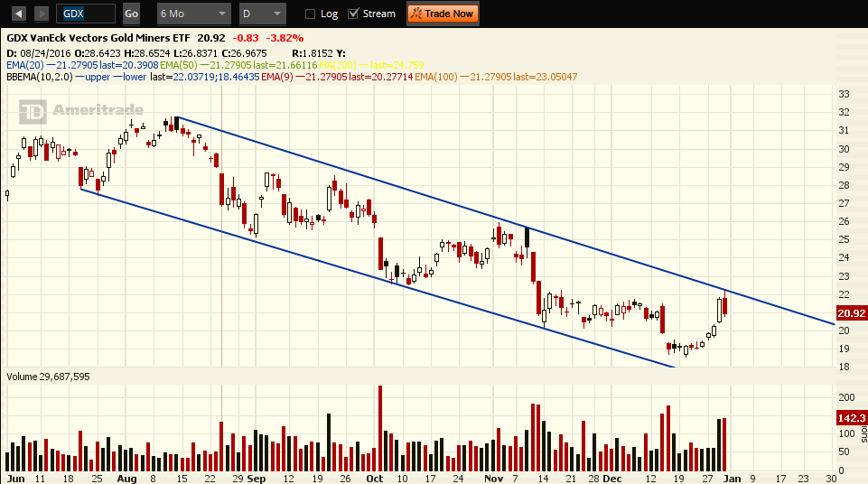Click the -3.82% percent change value
This screenshot has width=868, height=484.
click(285, 38)
